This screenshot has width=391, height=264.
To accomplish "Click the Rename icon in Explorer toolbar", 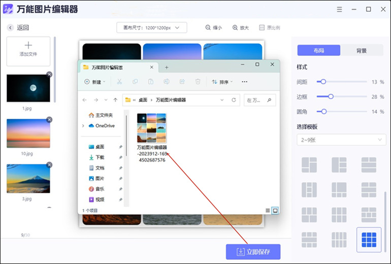I will point(167,82).
